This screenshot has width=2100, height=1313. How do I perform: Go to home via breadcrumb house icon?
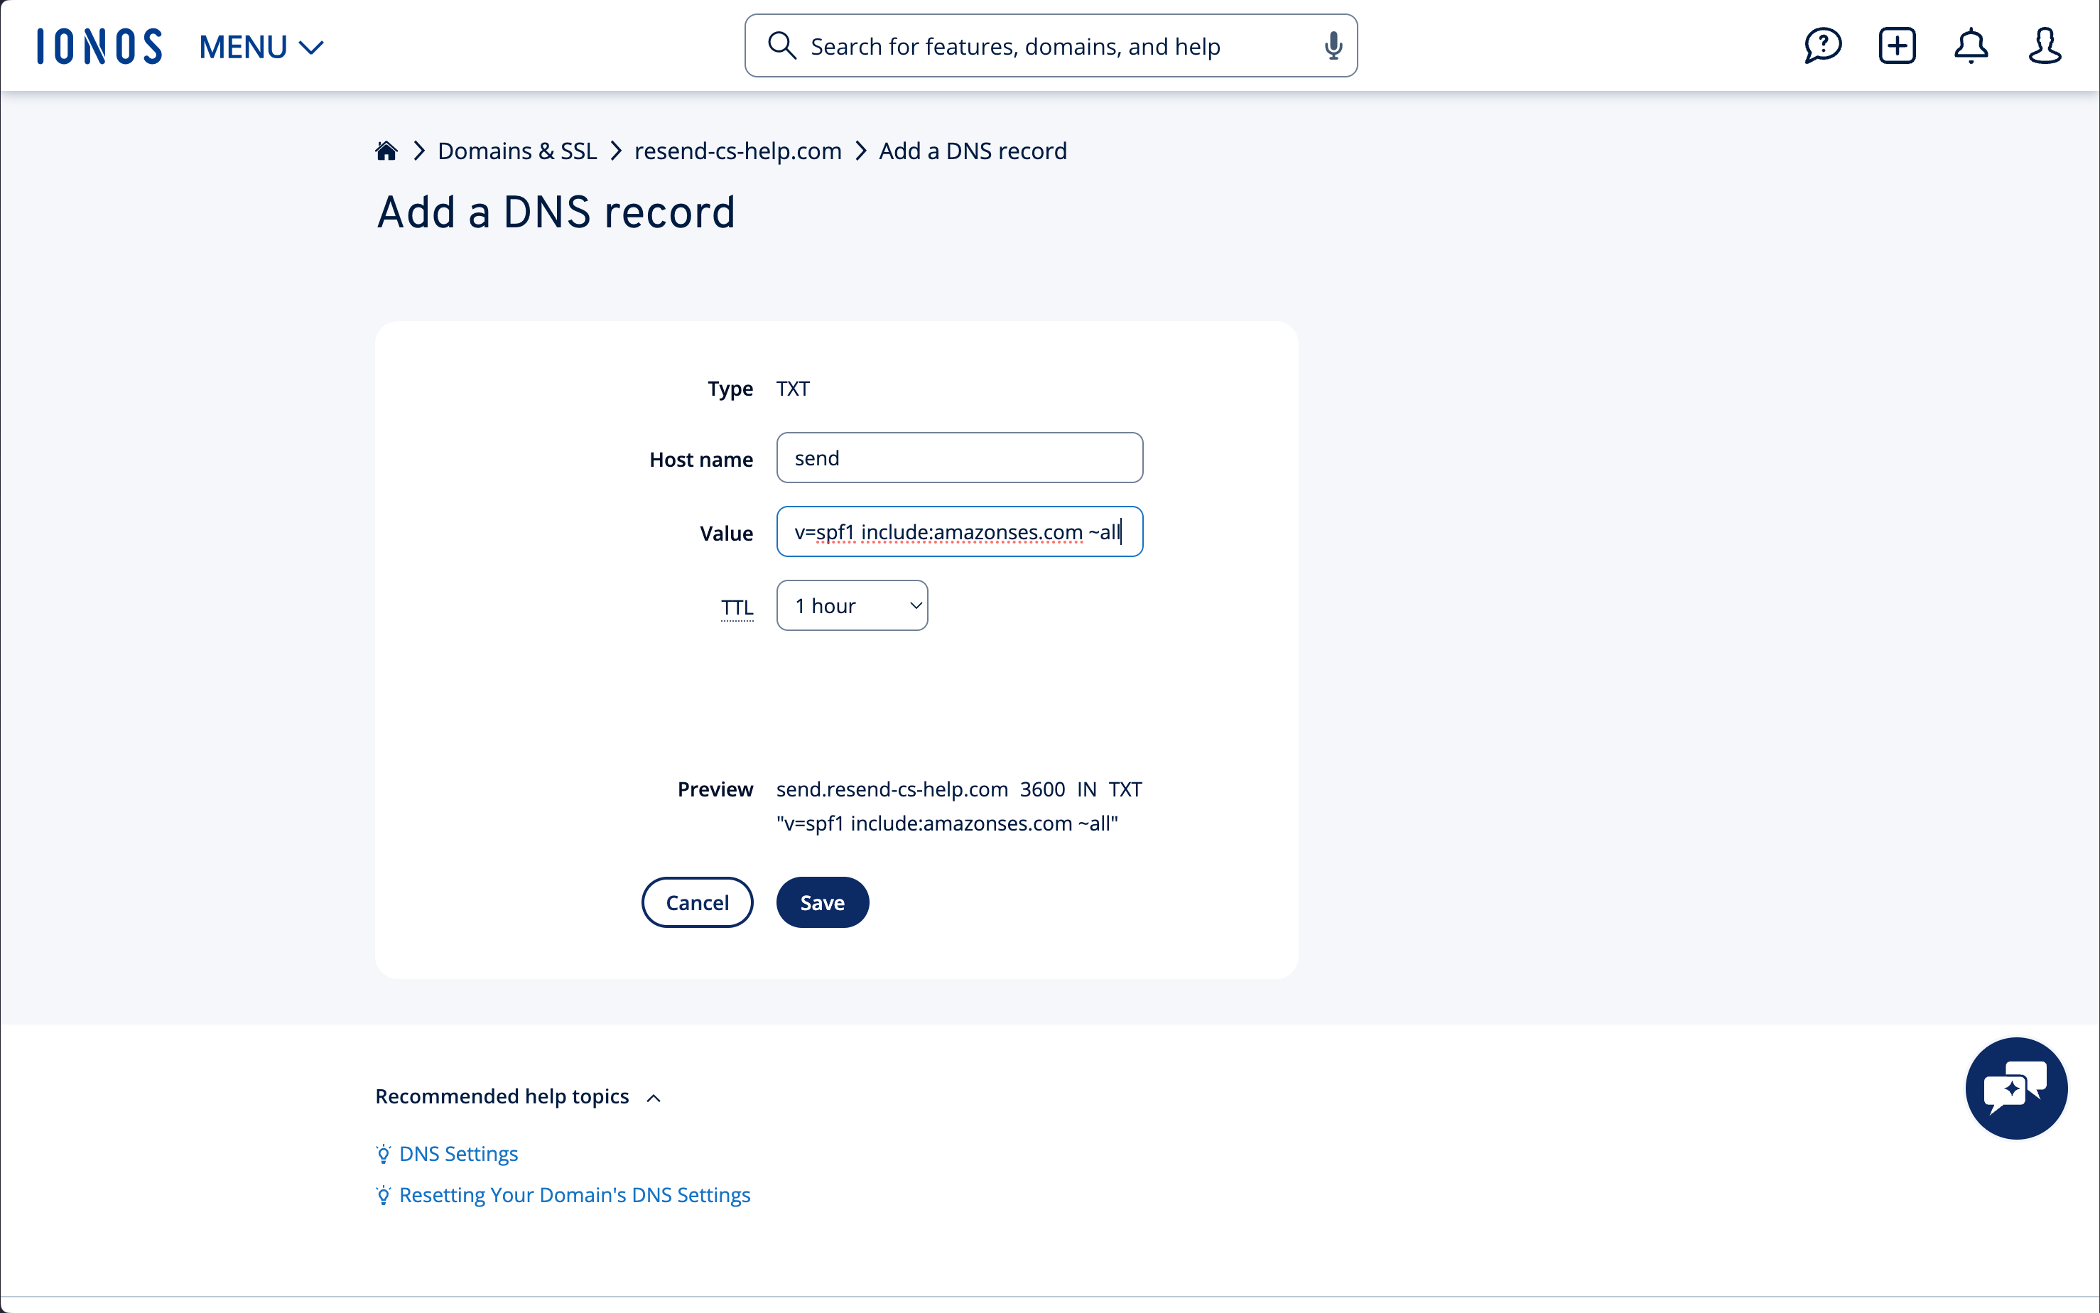coord(386,151)
